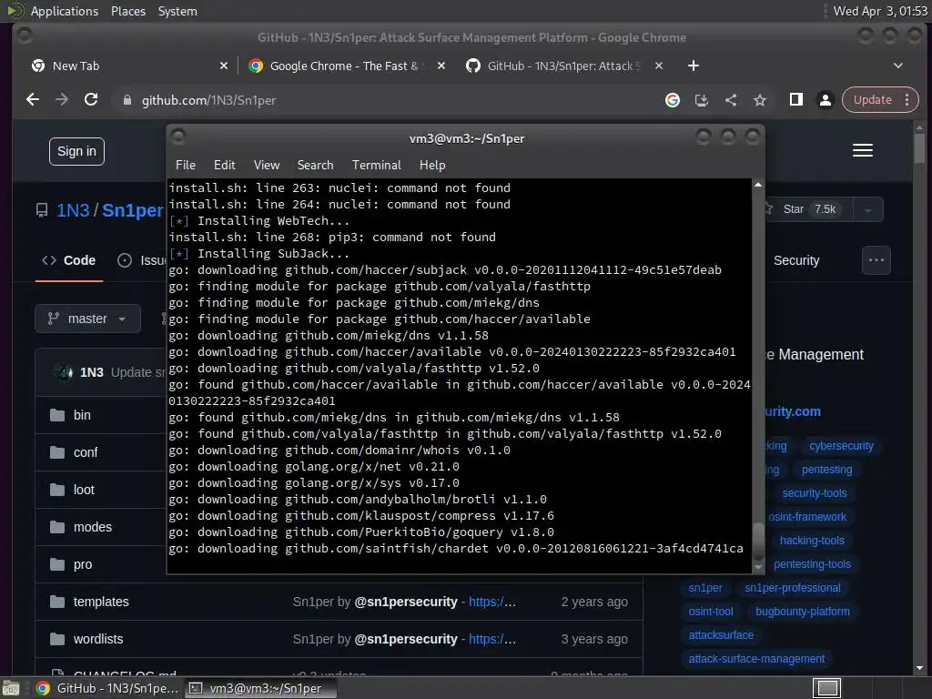The height and width of the screenshot is (699, 932).
Task: Click the bin folder icon
Action: pos(57,415)
